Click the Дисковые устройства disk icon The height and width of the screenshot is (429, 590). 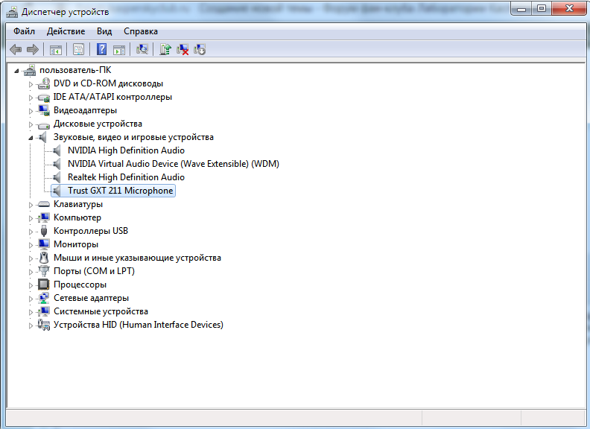[x=44, y=124]
